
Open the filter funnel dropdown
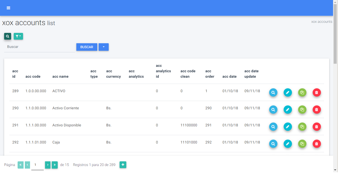point(18,36)
